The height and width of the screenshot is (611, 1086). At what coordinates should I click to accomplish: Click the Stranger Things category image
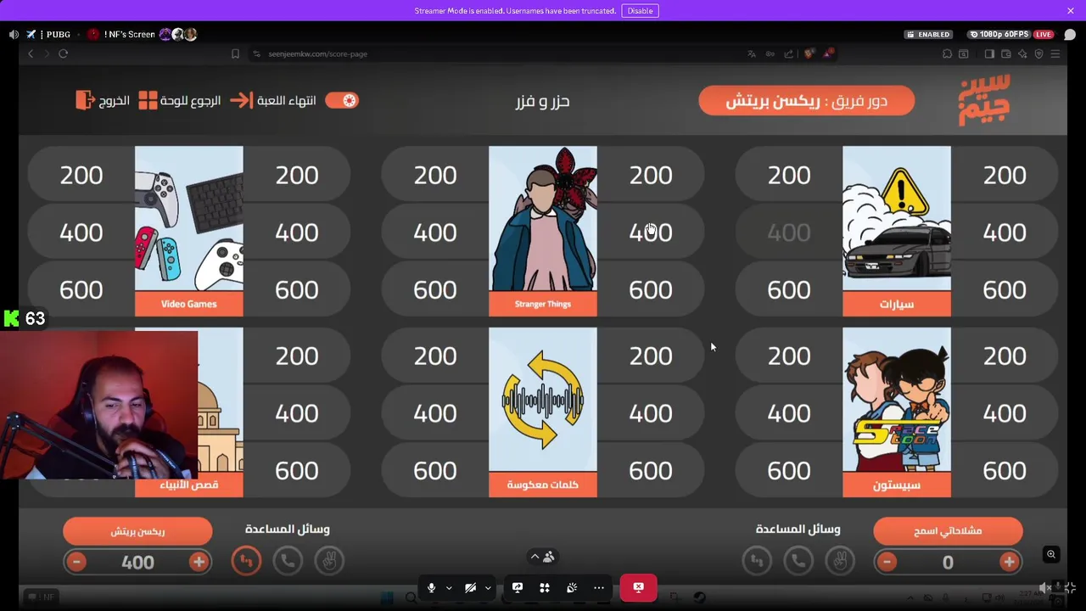[543, 219]
